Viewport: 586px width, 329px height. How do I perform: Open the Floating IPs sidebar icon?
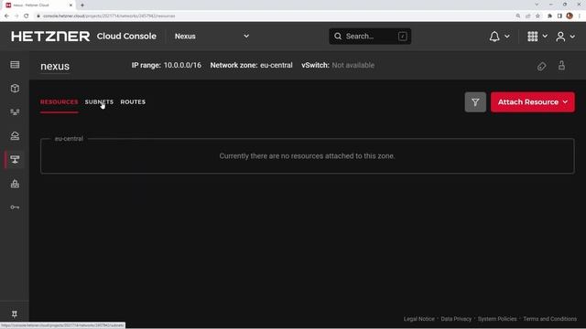(x=15, y=136)
